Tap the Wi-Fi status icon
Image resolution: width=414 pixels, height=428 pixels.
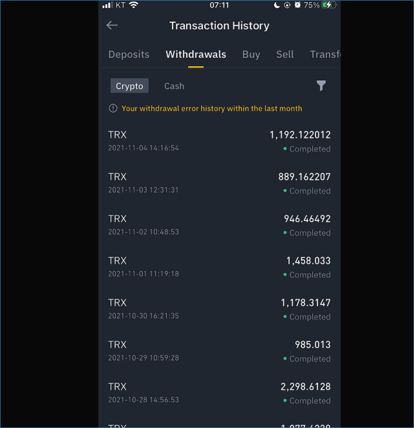click(x=133, y=5)
